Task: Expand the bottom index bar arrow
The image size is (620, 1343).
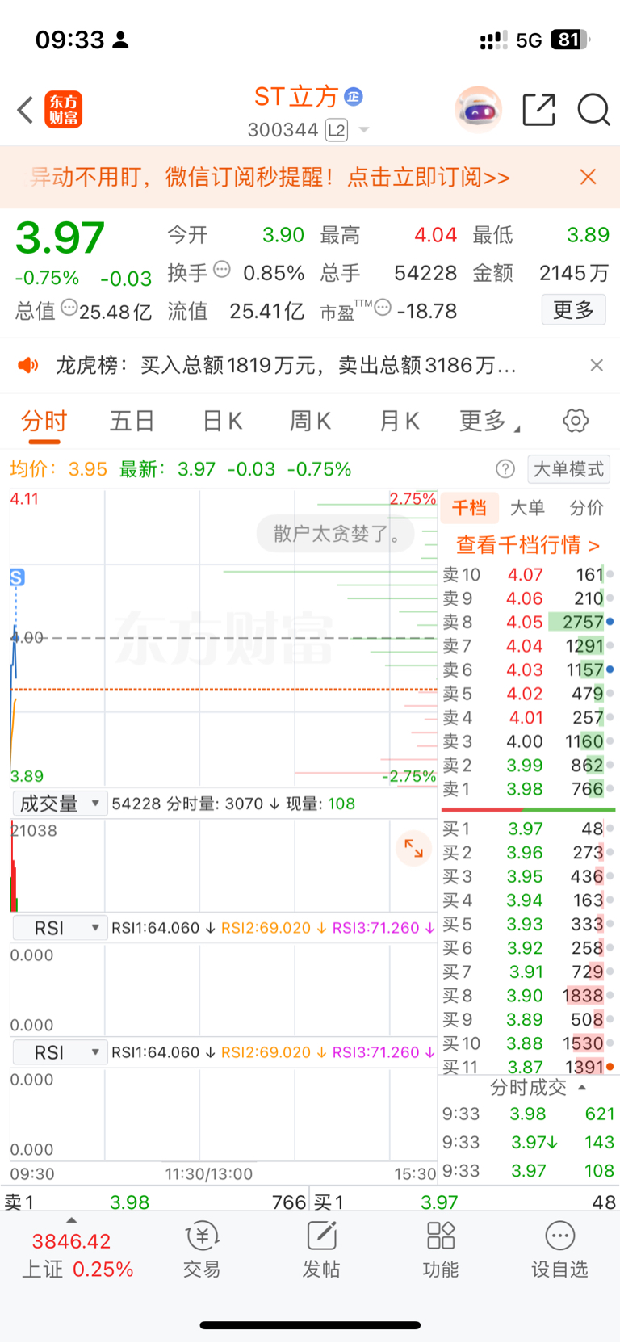Action: pos(72,1220)
